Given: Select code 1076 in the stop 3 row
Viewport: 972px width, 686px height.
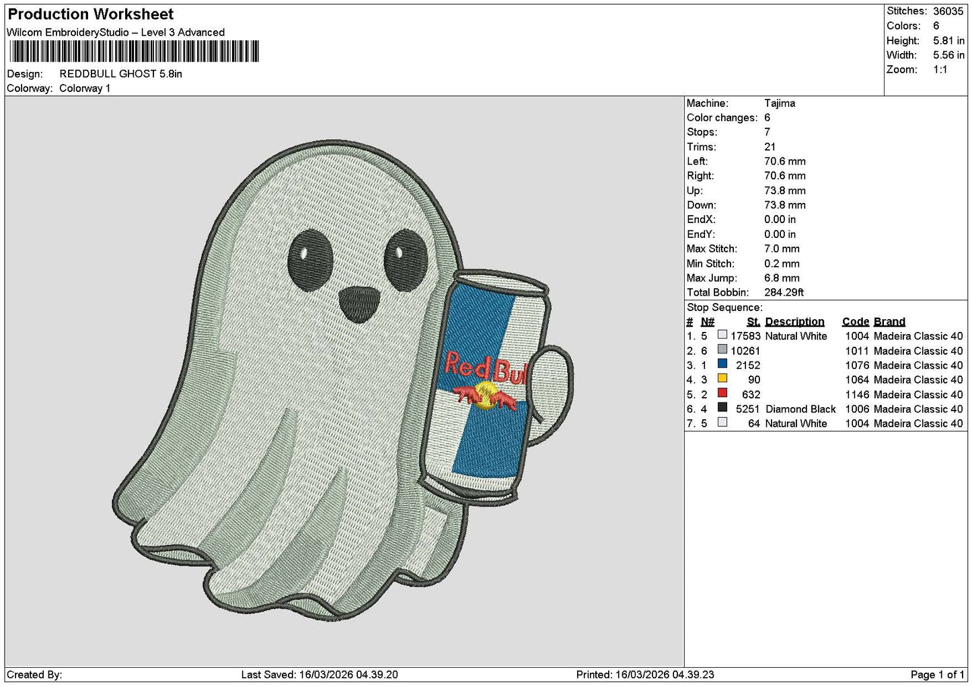Looking at the screenshot, I should 857,366.
